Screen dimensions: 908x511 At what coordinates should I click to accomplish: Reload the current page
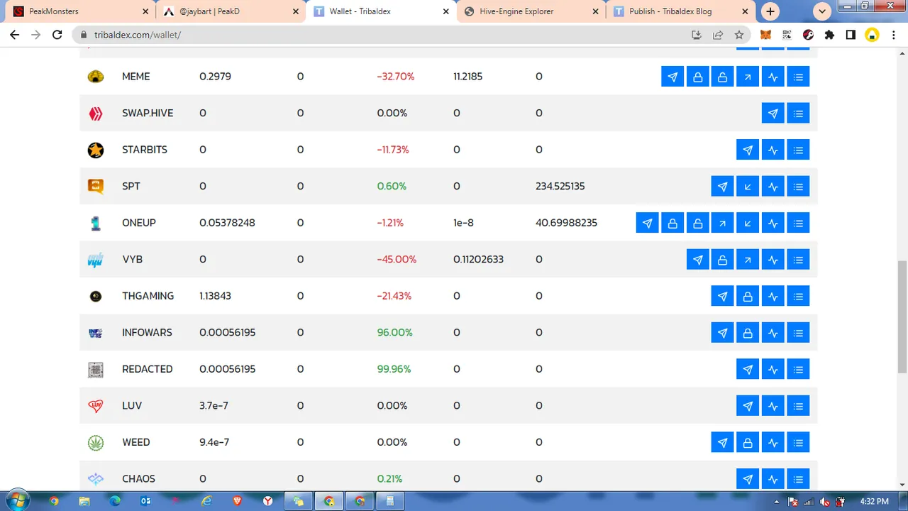(57, 35)
